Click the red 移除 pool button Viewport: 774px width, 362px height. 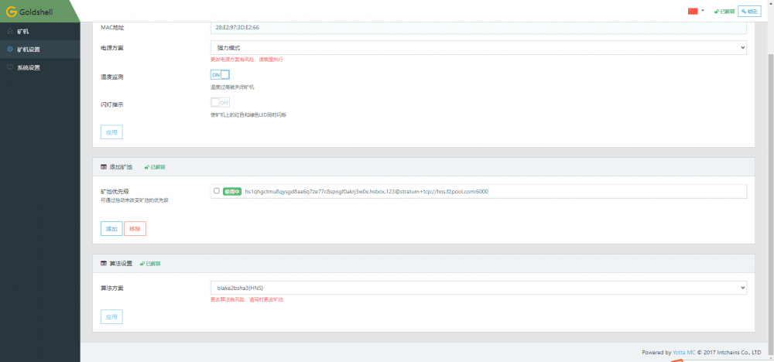coord(135,229)
